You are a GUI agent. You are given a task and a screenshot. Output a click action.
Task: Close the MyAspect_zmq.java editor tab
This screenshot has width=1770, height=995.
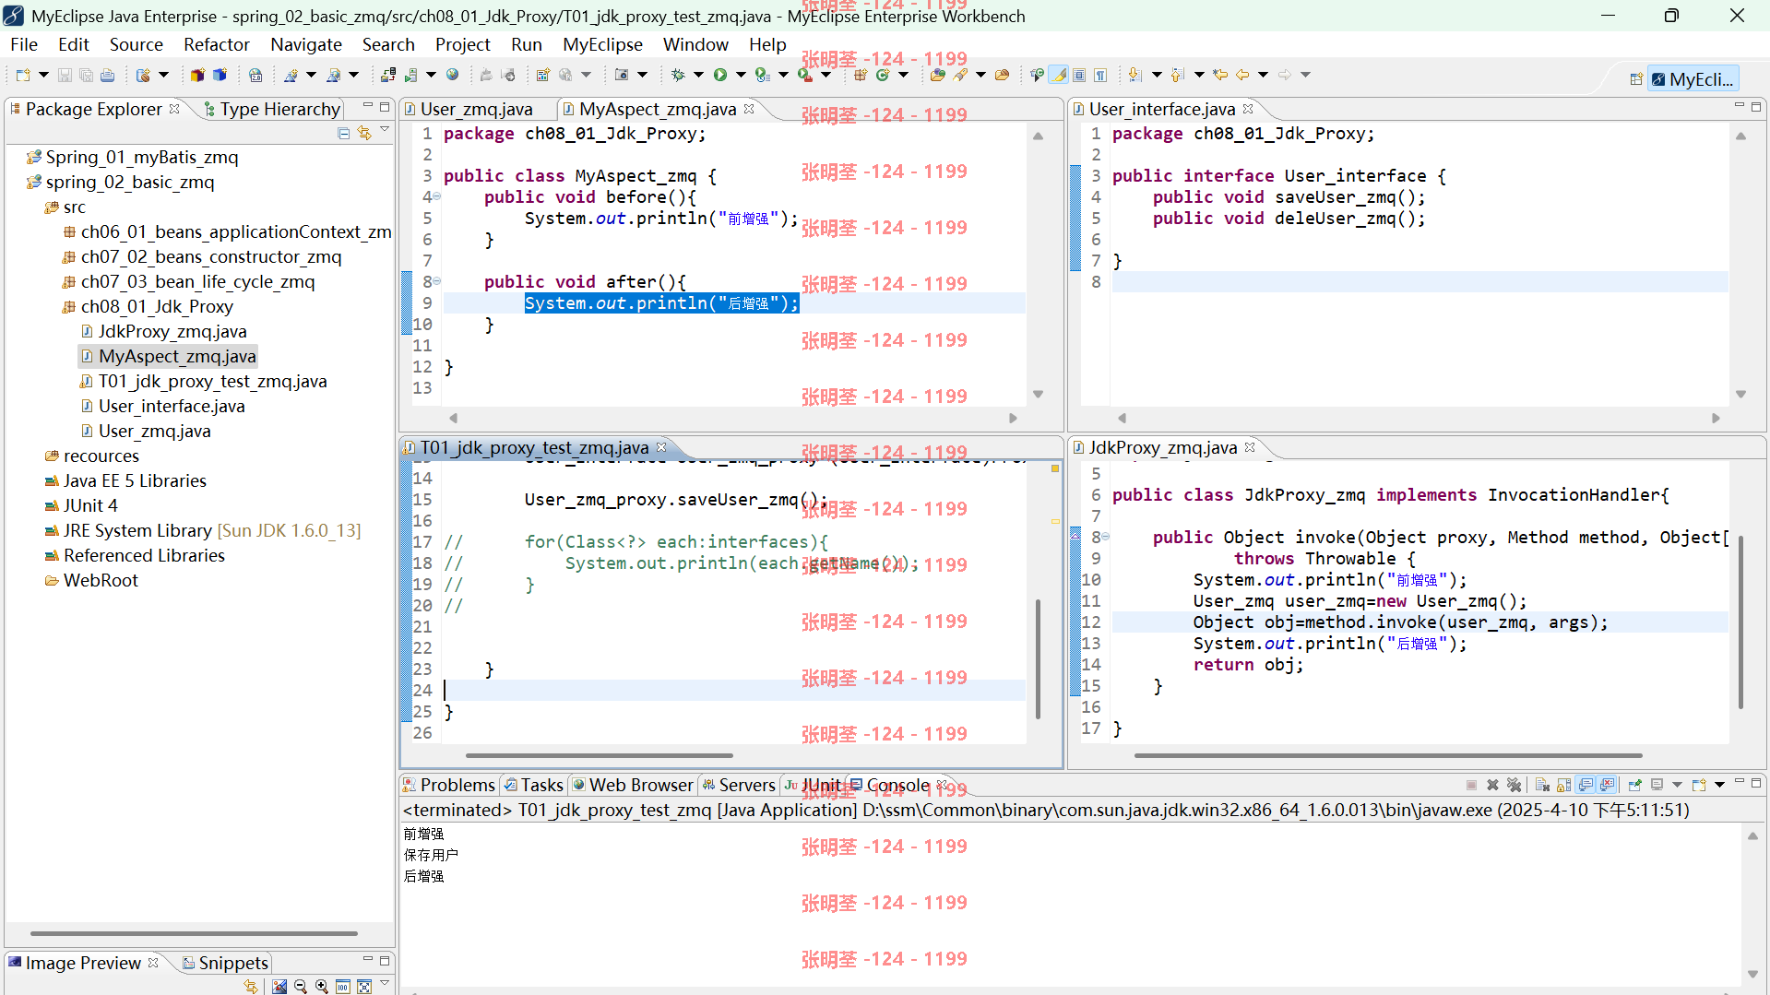tap(749, 109)
